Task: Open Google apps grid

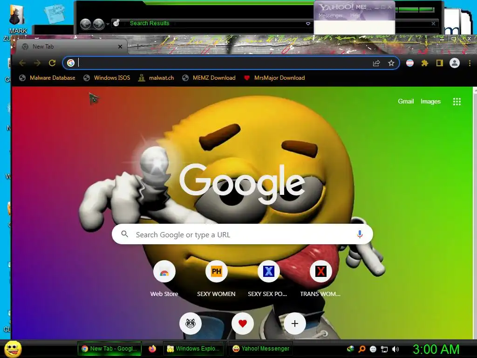Action: click(x=457, y=102)
